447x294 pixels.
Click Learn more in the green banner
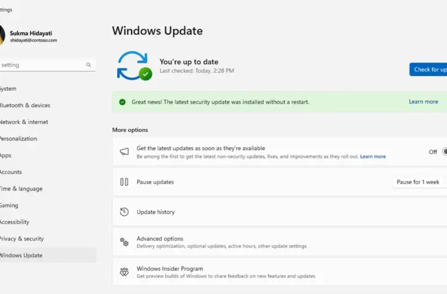423,102
